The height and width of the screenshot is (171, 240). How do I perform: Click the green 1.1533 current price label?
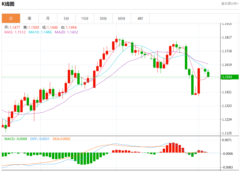tap(230, 77)
